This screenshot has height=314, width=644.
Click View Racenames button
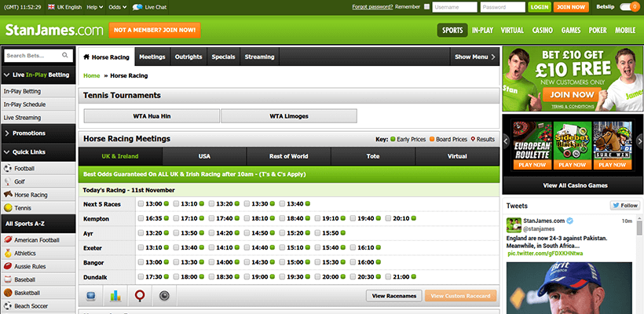(394, 295)
